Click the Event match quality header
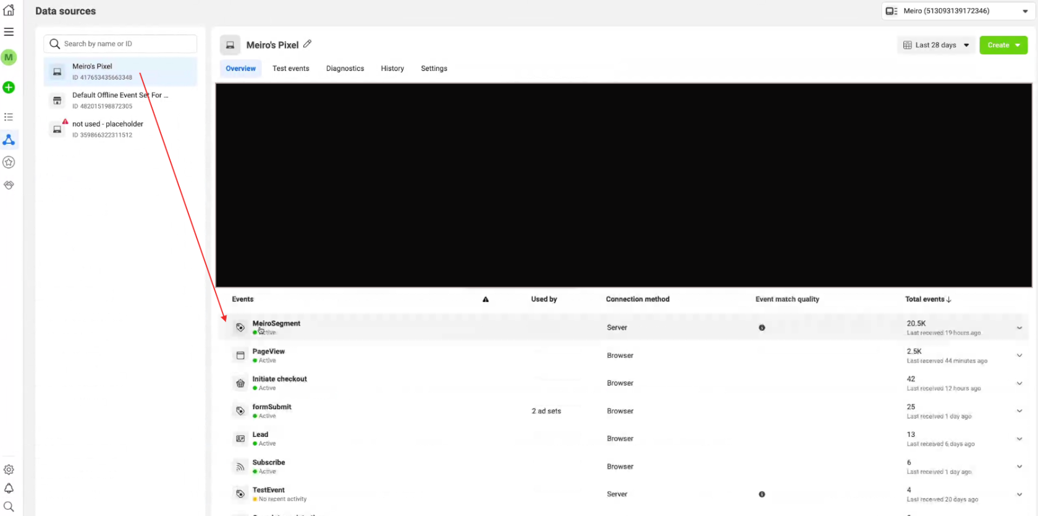Image resolution: width=1038 pixels, height=516 pixels. pyautogui.click(x=787, y=299)
